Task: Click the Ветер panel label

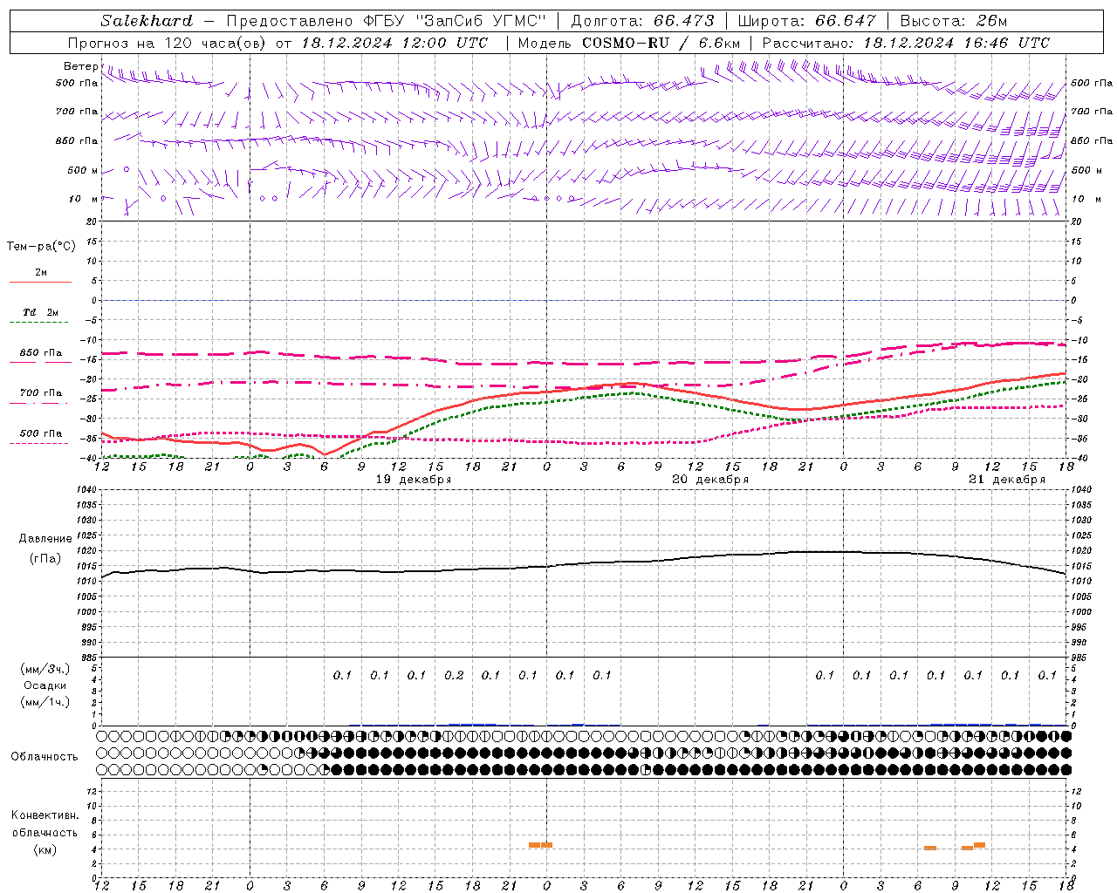Action: (x=80, y=66)
